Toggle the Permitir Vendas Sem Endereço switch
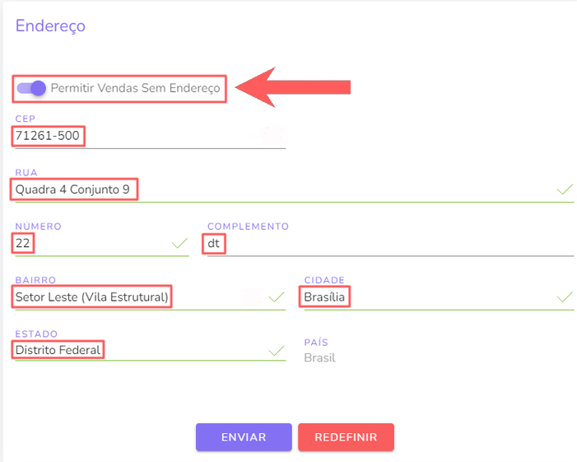This screenshot has width=577, height=462. pyautogui.click(x=31, y=88)
